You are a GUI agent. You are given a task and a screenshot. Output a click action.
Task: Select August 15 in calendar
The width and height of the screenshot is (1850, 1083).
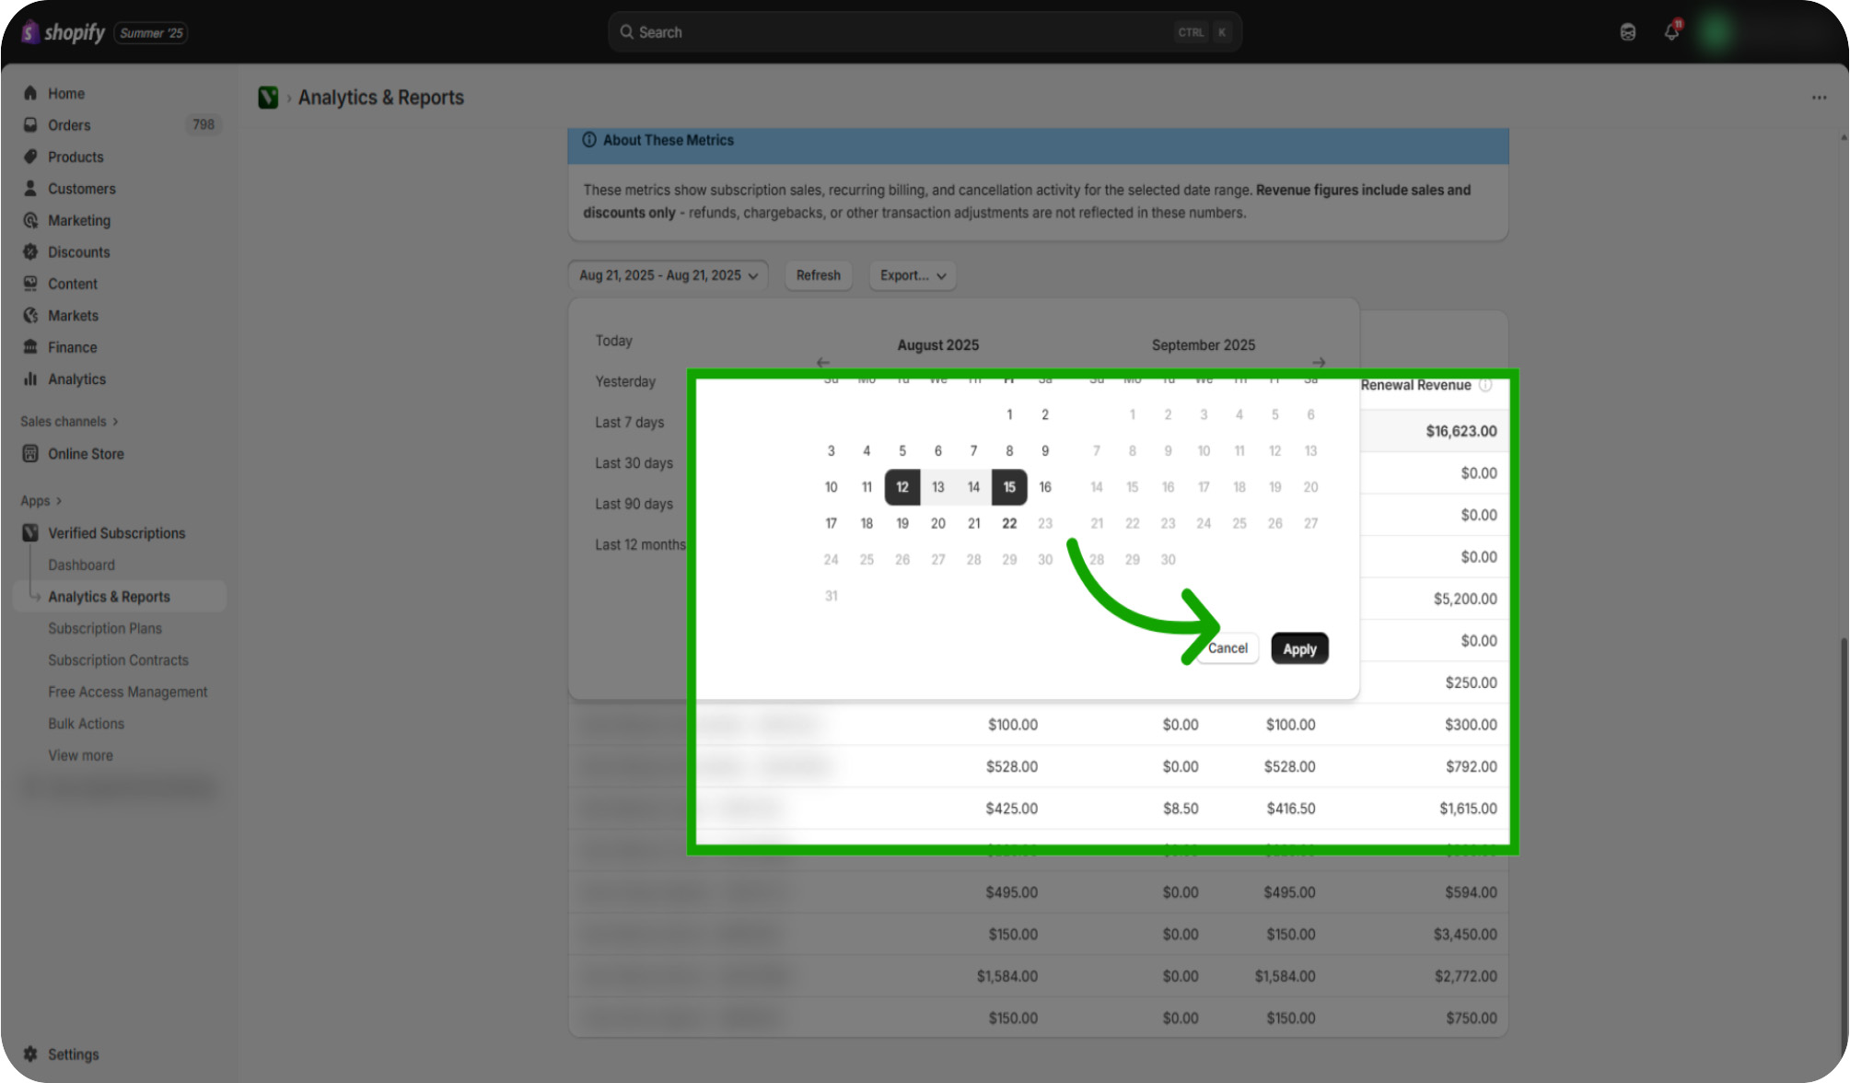(x=1009, y=486)
